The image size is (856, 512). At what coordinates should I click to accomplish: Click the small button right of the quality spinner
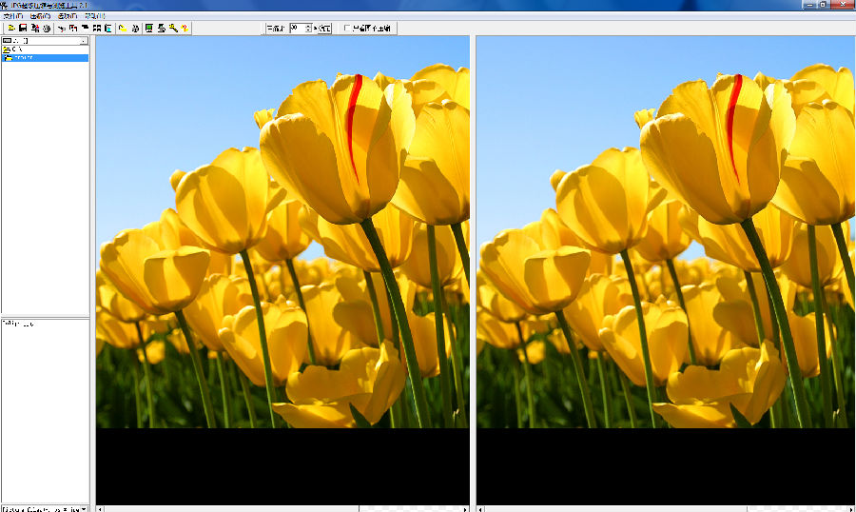[322, 29]
